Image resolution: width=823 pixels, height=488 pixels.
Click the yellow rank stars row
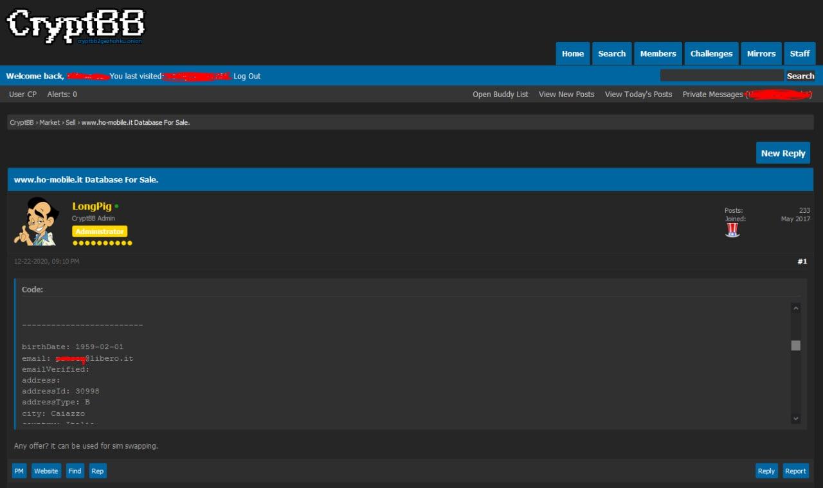102,243
